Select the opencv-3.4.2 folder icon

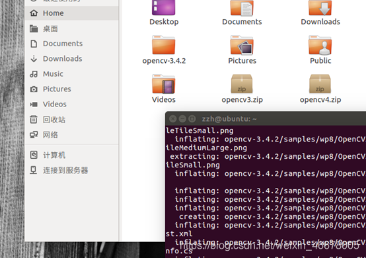point(163,45)
